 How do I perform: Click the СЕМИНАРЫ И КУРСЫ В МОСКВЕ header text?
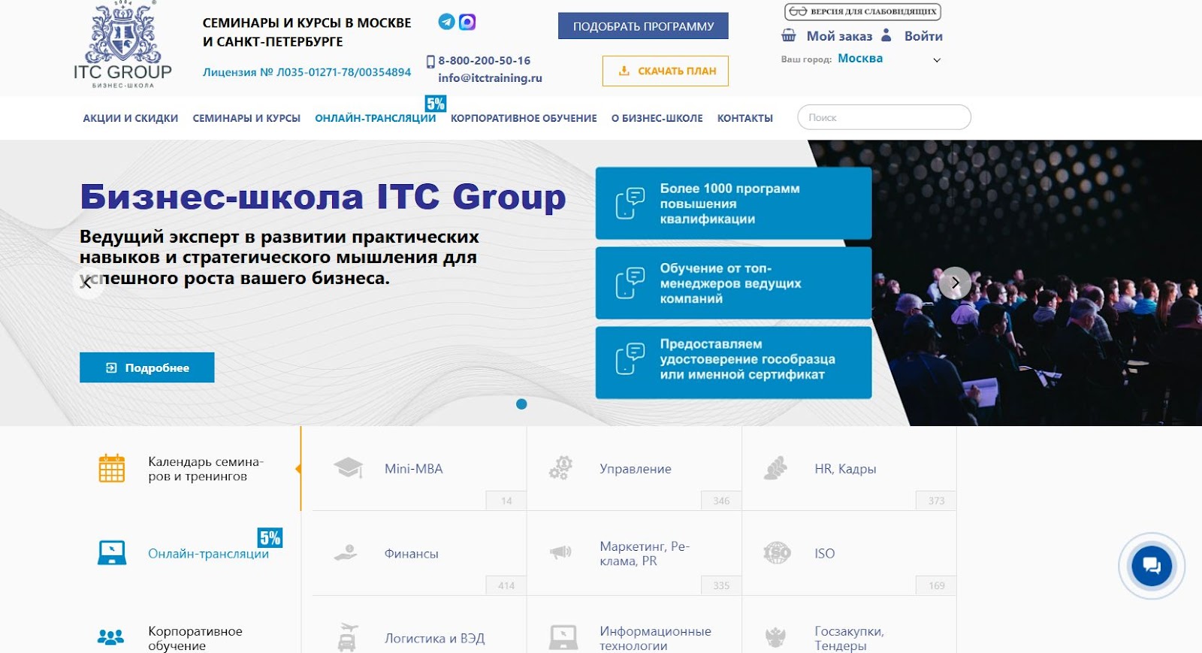point(307,23)
